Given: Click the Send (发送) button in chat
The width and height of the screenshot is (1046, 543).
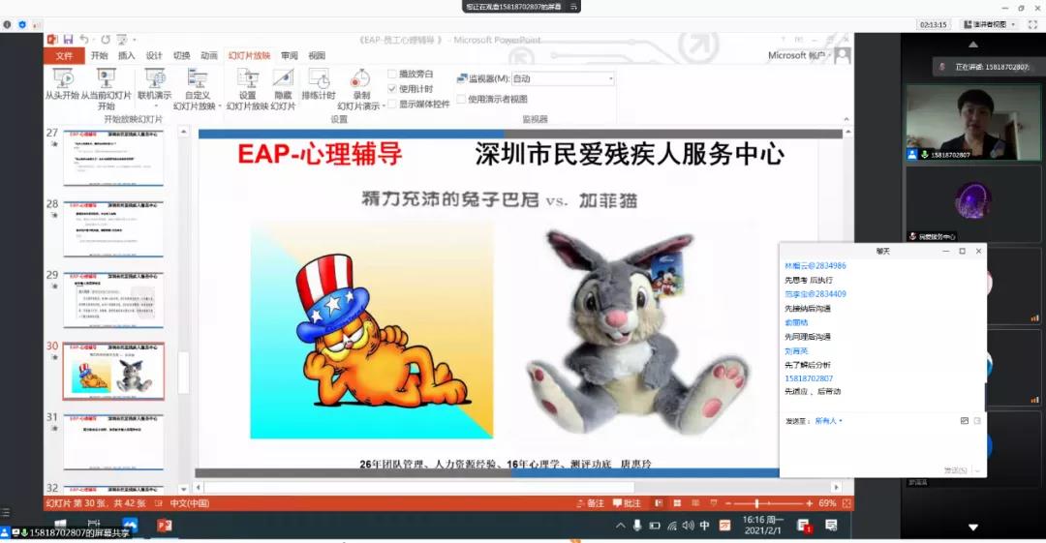Looking at the screenshot, I should [956, 470].
